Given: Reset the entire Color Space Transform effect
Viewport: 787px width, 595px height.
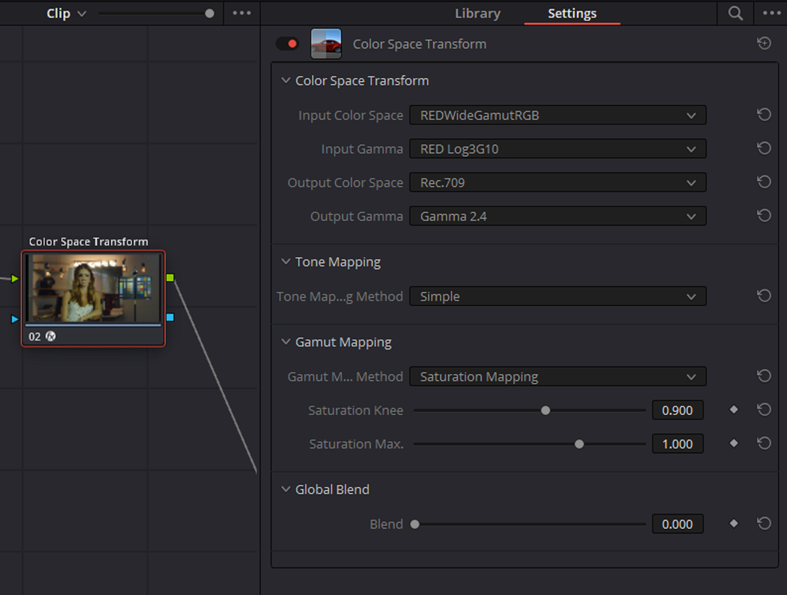Looking at the screenshot, I should tap(764, 43).
